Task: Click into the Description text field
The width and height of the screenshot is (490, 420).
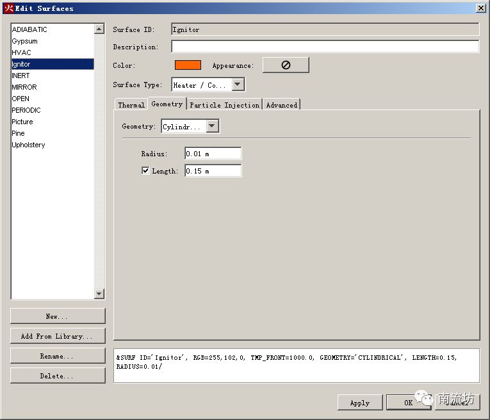Action: (x=325, y=47)
